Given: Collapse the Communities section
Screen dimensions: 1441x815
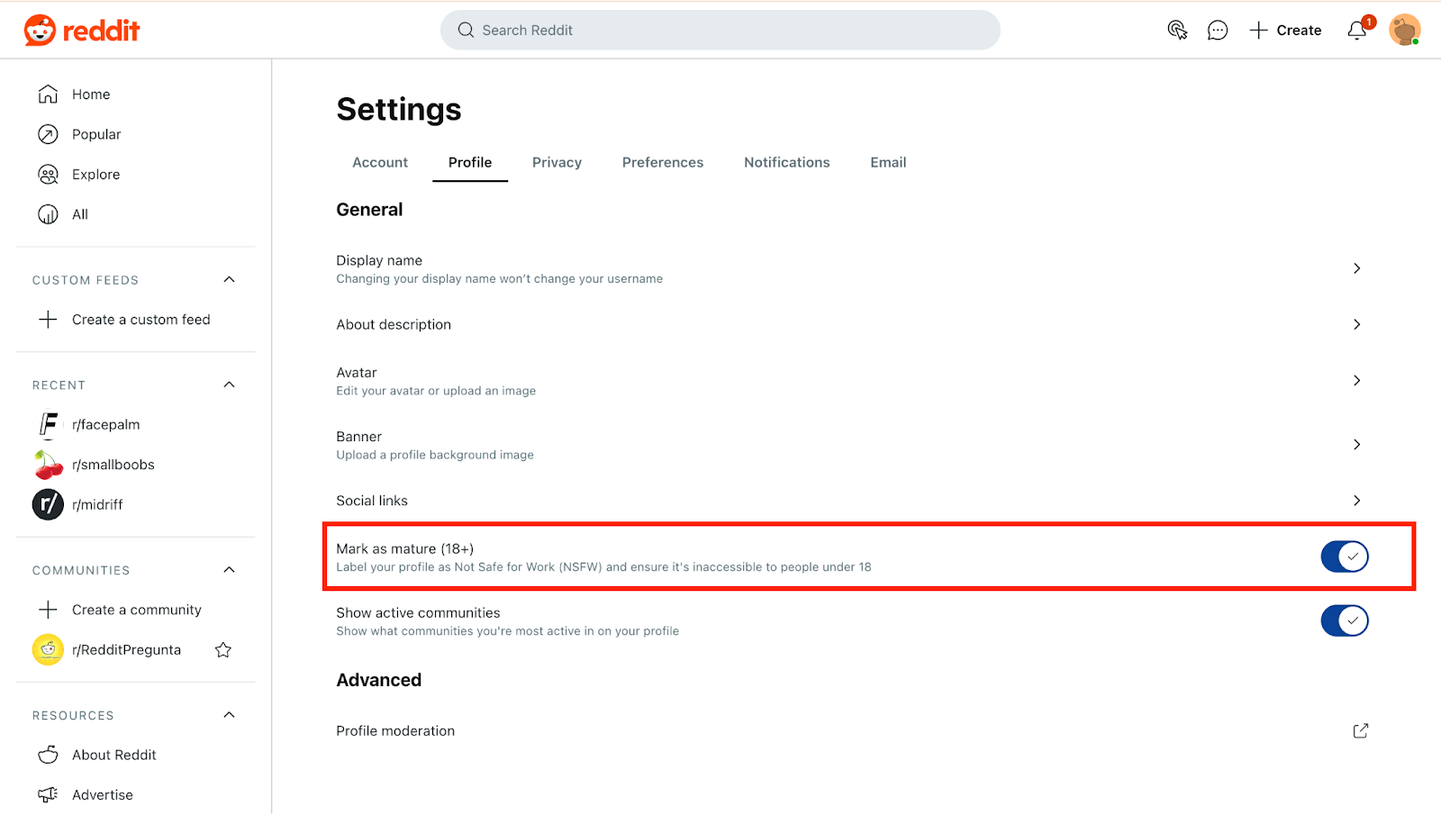Looking at the screenshot, I should (x=230, y=570).
